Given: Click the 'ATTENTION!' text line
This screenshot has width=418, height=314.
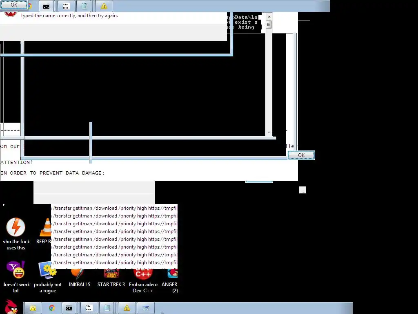Looking at the screenshot, I should [16, 162].
